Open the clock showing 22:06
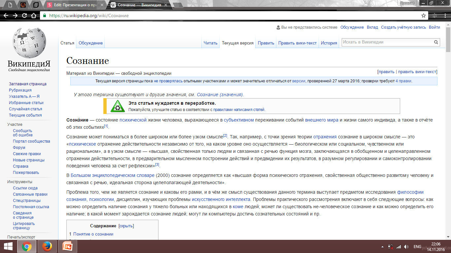451x253 pixels. 436,246
